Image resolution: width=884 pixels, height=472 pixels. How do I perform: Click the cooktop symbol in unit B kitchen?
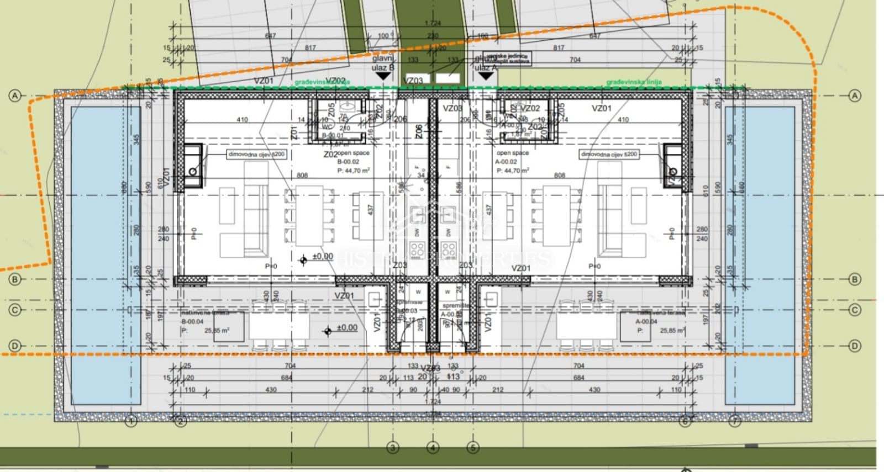tap(417, 248)
